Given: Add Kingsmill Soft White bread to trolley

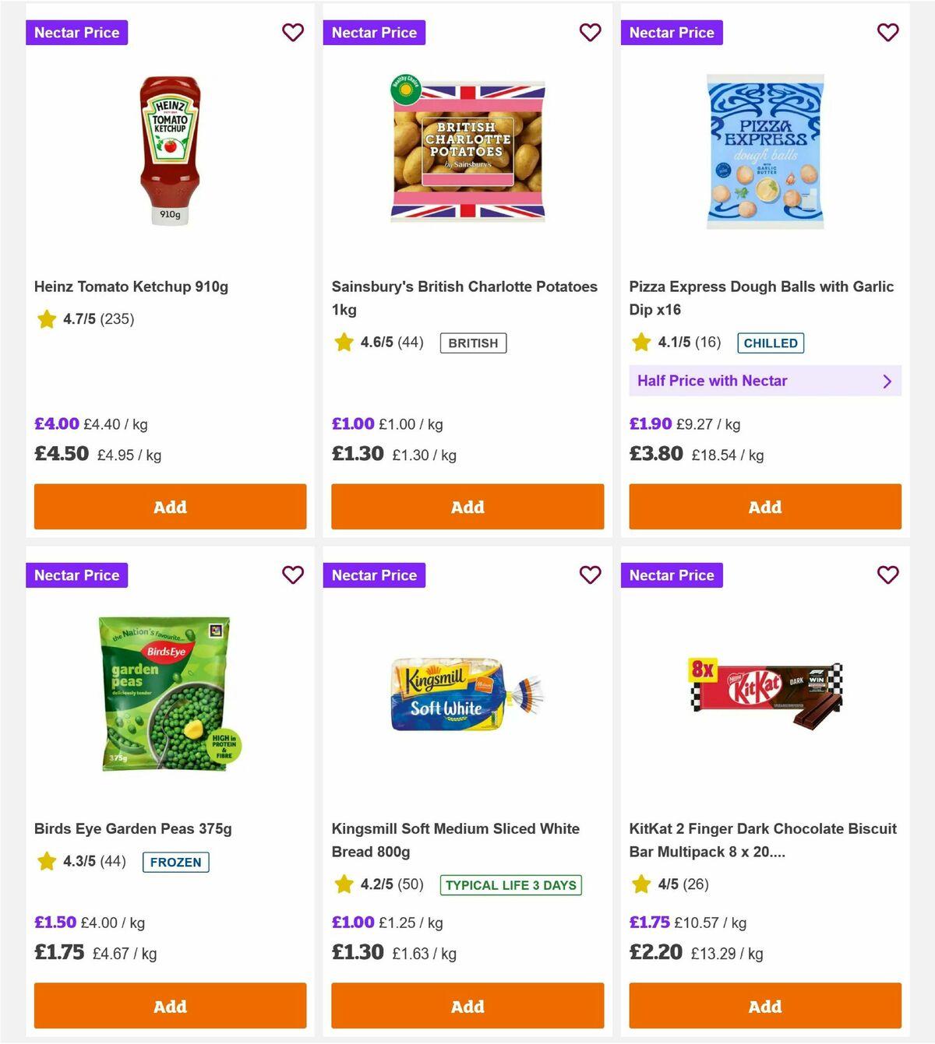Looking at the screenshot, I should point(467,1006).
